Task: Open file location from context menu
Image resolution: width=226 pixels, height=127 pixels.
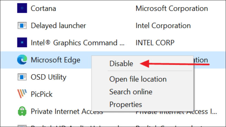Action: coord(138,79)
